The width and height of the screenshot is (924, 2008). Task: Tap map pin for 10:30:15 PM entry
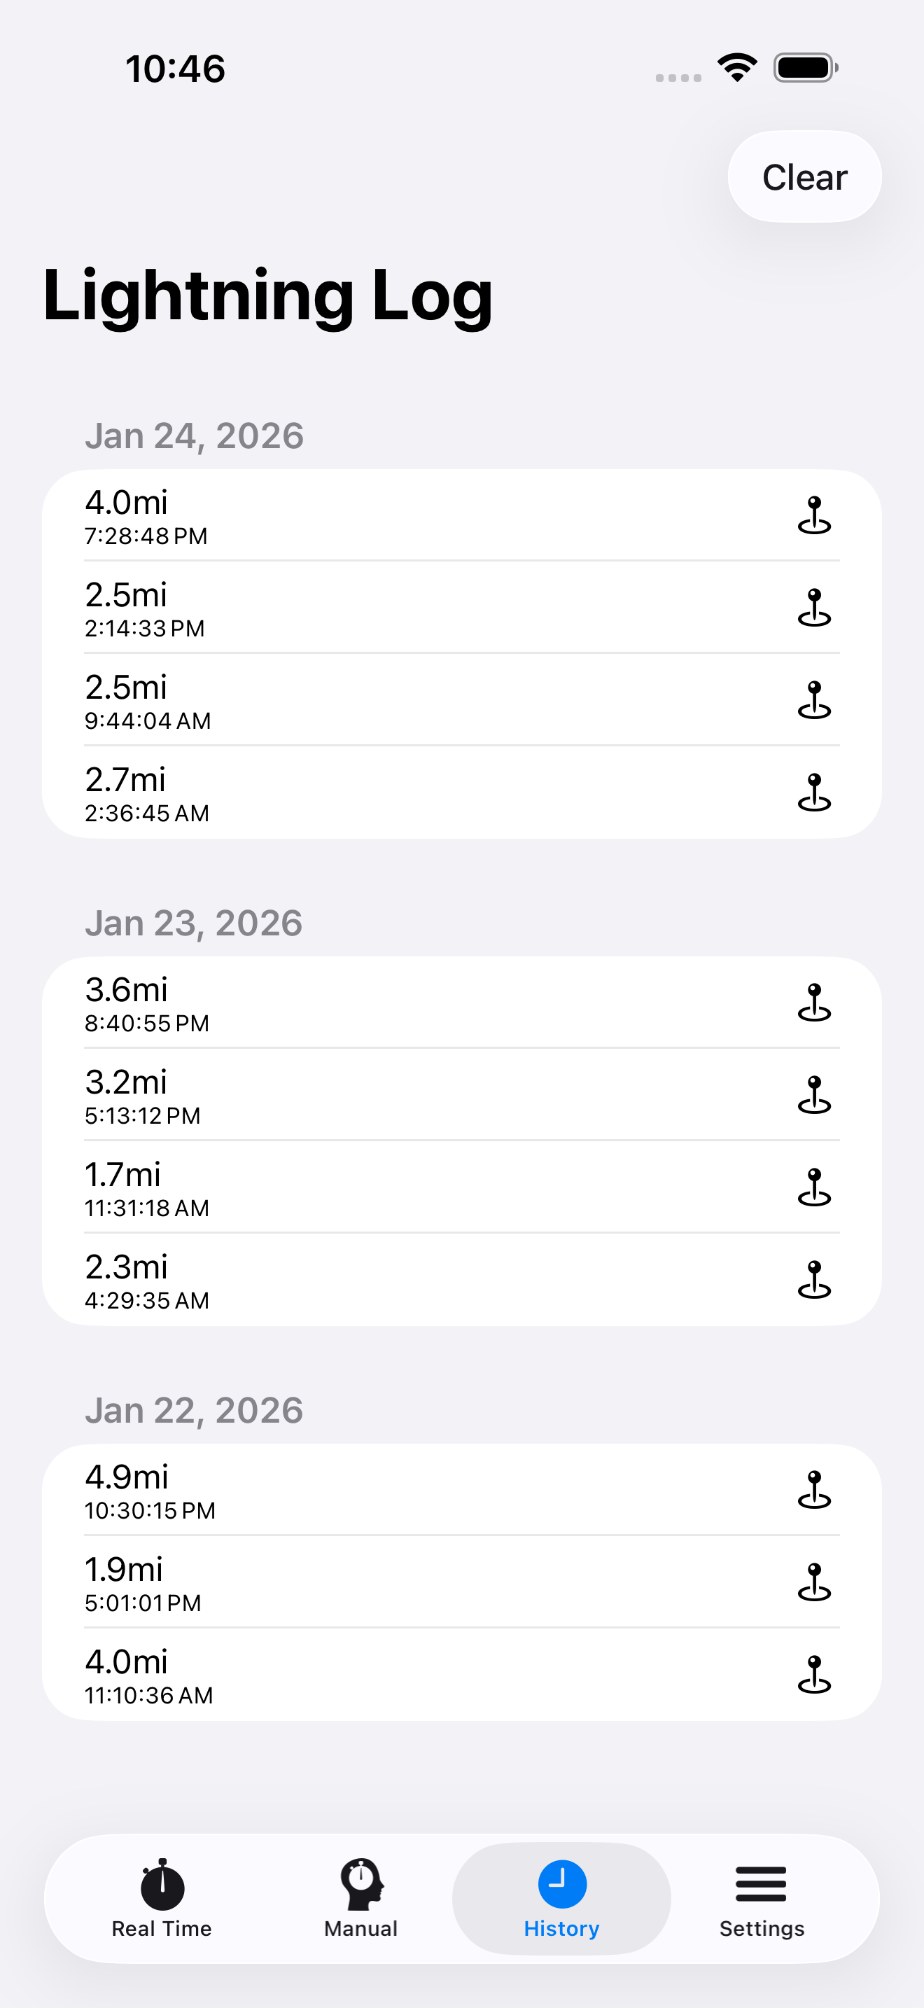tap(814, 1490)
